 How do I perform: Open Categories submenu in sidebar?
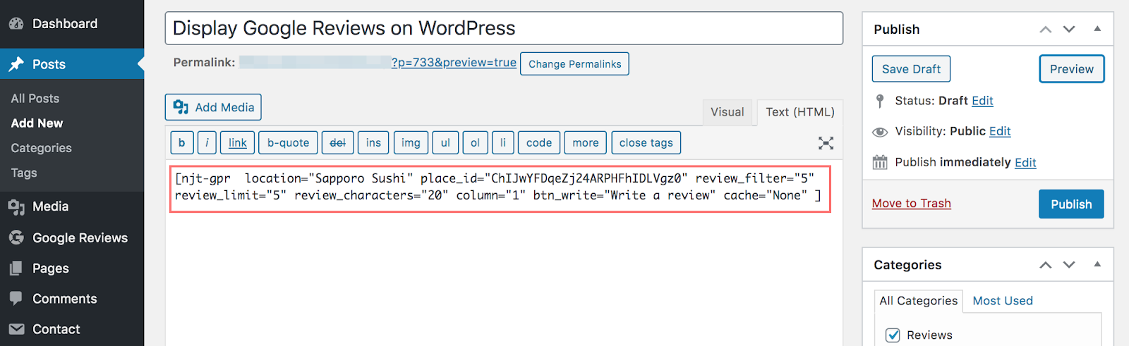tap(41, 148)
